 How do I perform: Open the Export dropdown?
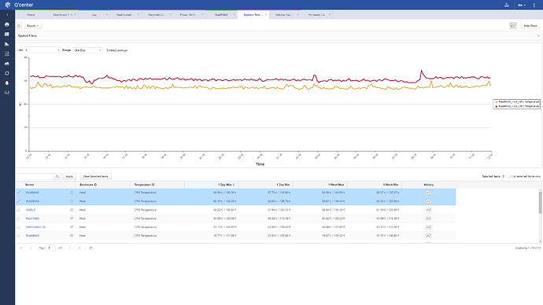coord(32,26)
